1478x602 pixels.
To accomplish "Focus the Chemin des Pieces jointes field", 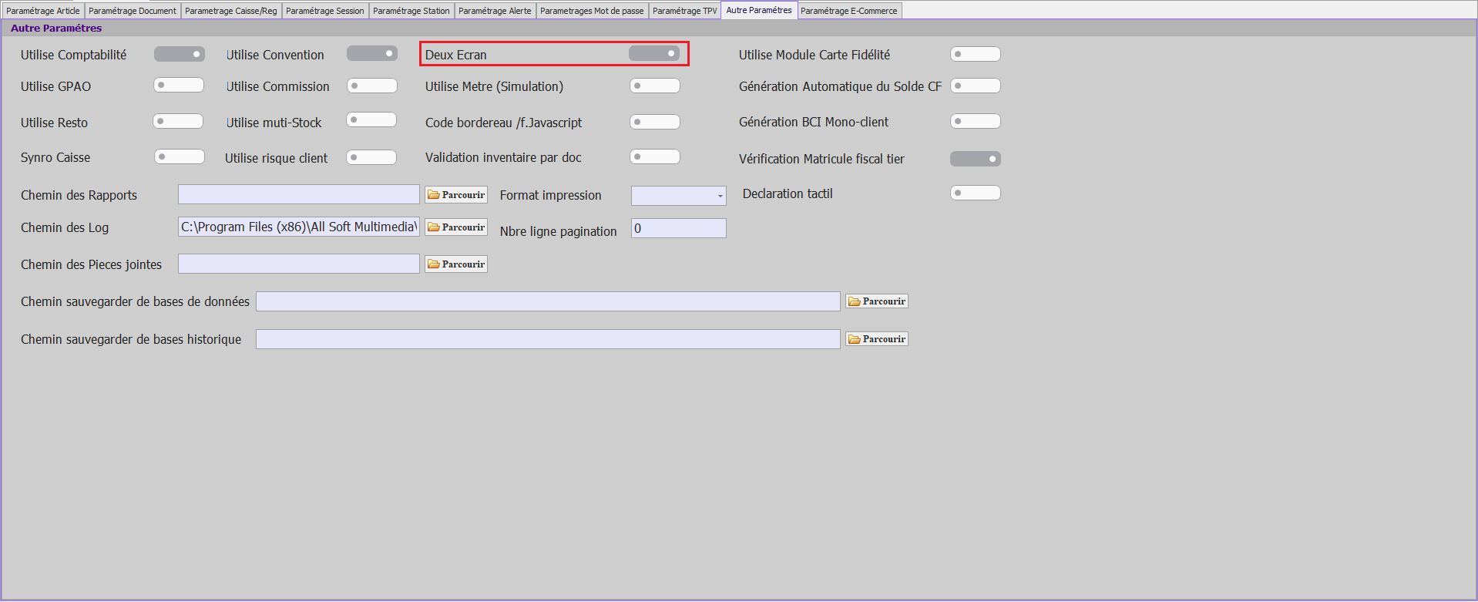I will click(x=299, y=264).
